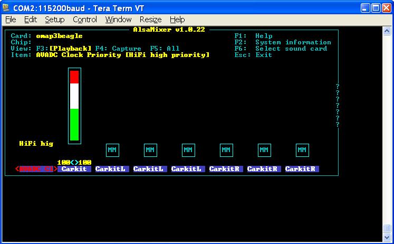Select the Carkit control label
The width and height of the screenshot is (394, 244).
74,169
